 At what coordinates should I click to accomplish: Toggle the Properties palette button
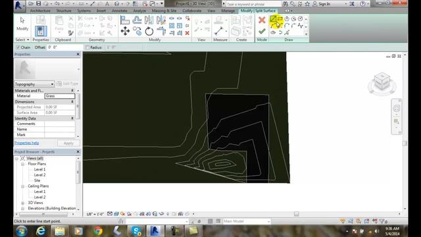pos(41,31)
